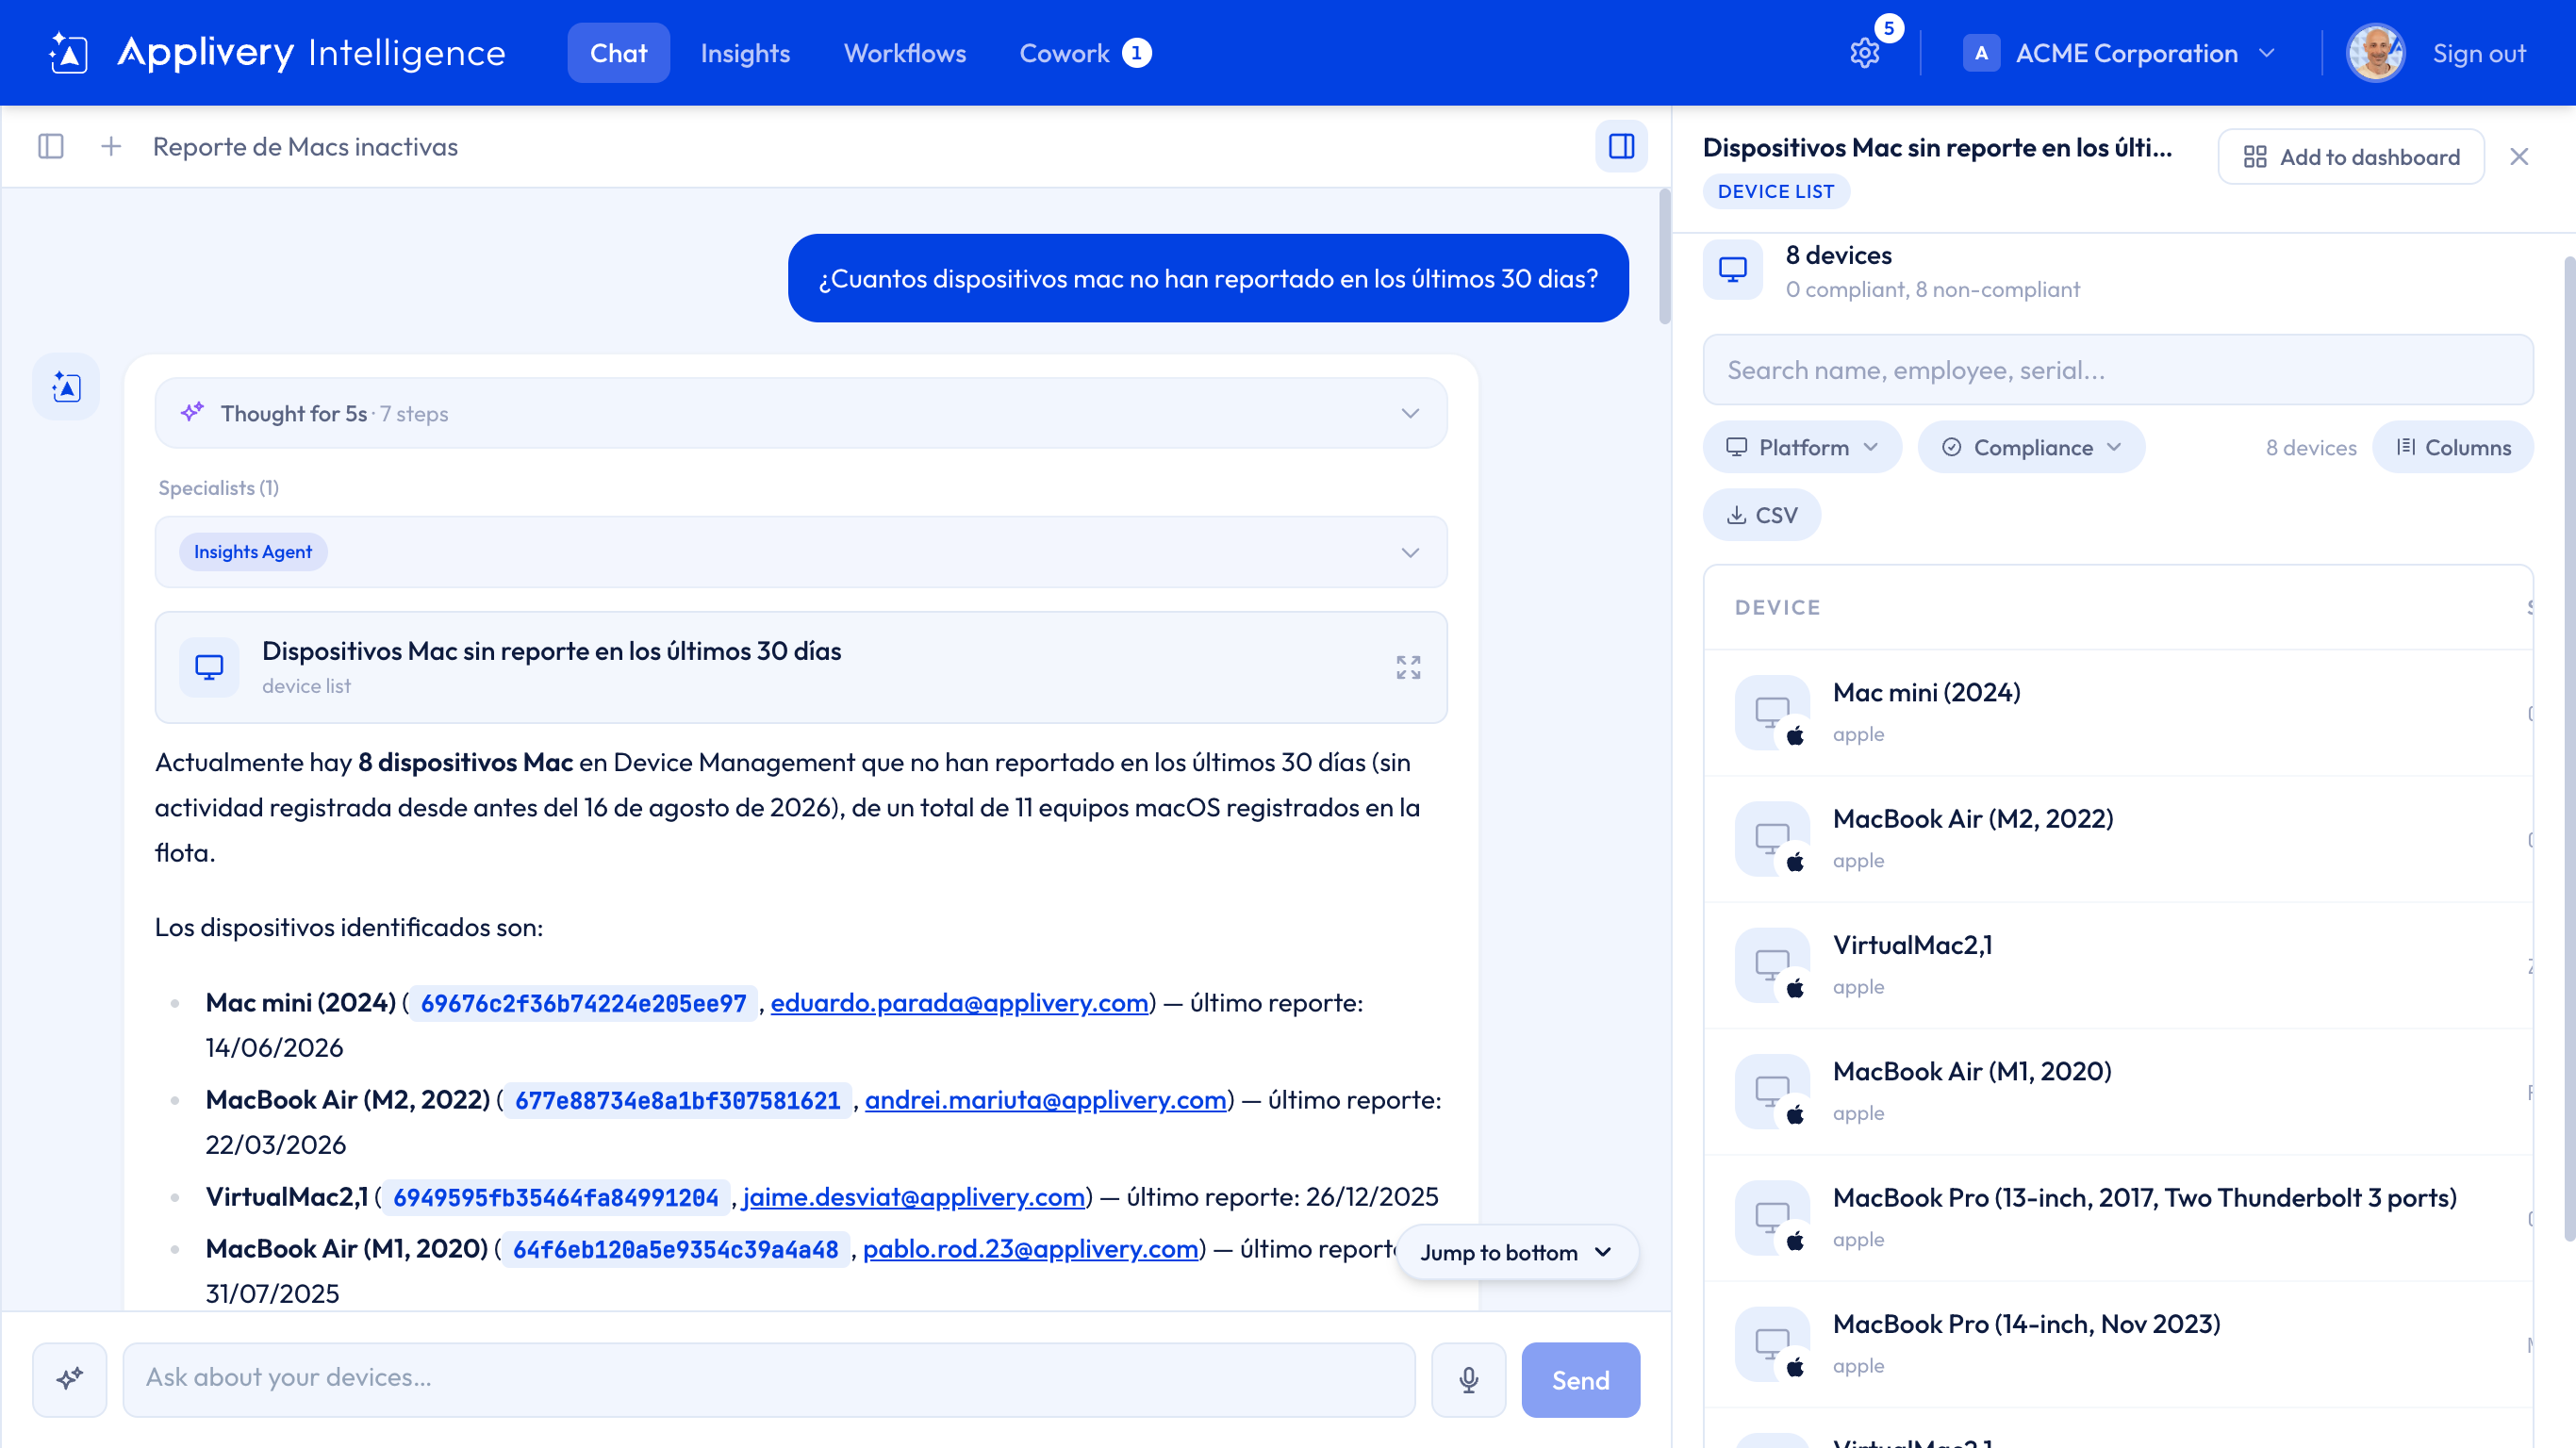2576x1448 pixels.
Task: Focus the 'Ask about your devices' input
Action: point(768,1379)
